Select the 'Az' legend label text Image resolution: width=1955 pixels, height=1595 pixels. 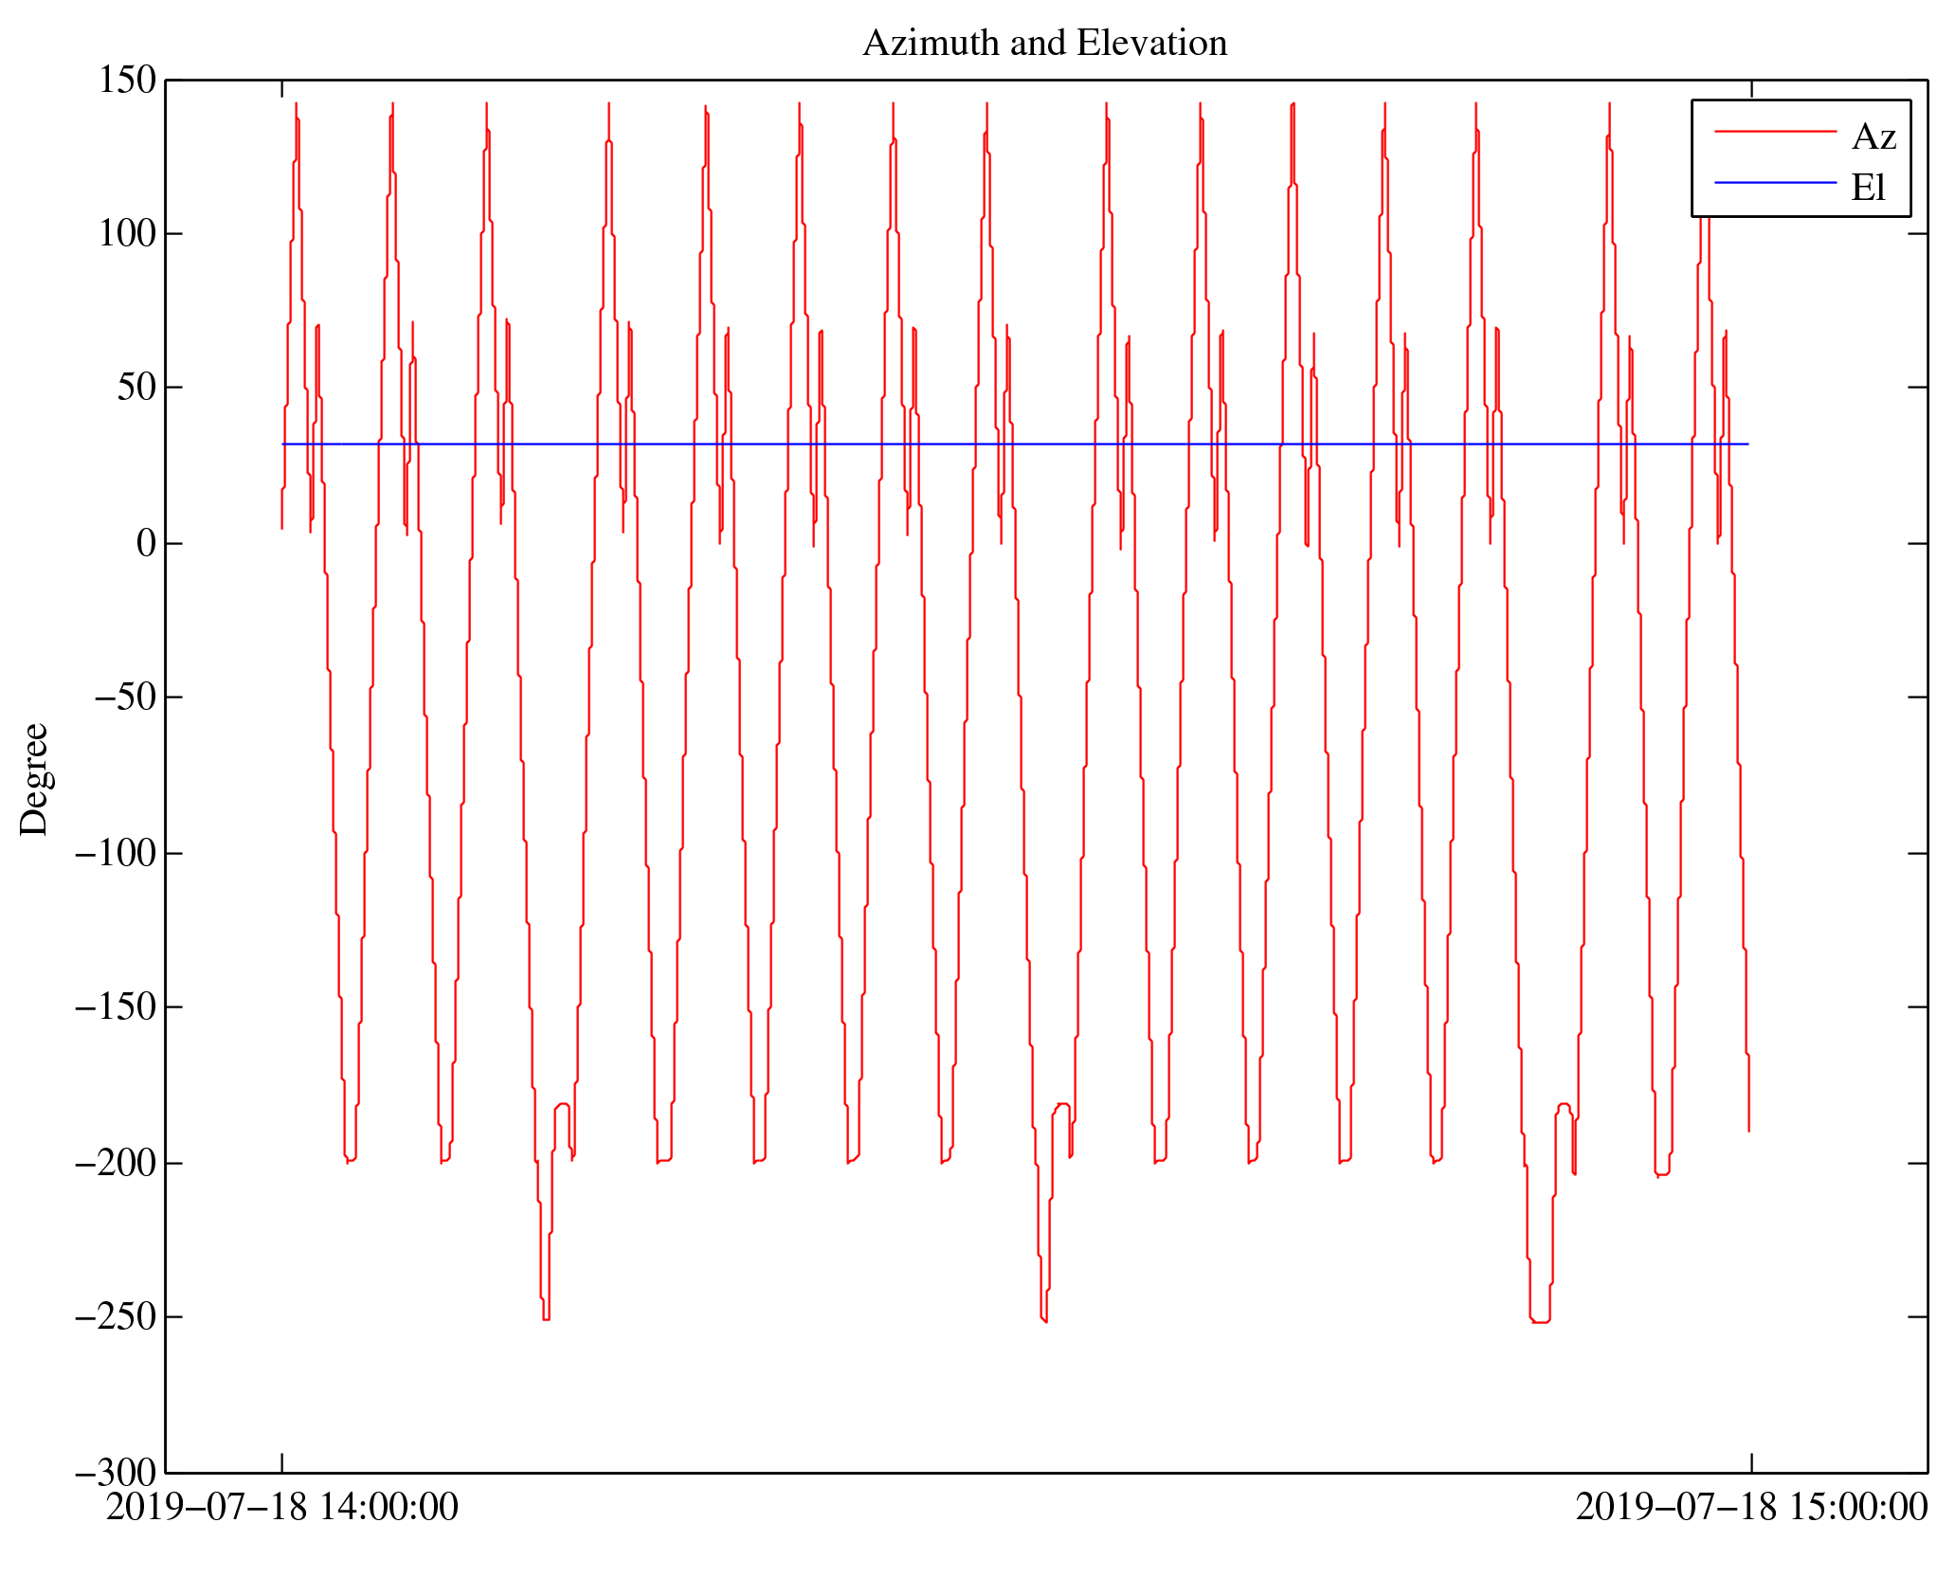(x=1873, y=137)
